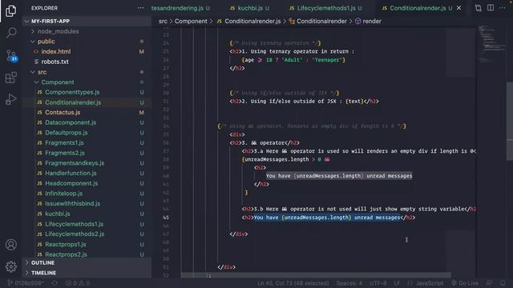Click line number 45 in the gutter
Screen dimensions: 513x288
click(x=166, y=218)
